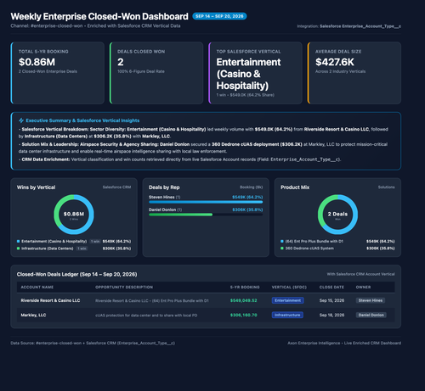
Task: Click the Steven Hines blue progress bar
Action: coord(206,202)
